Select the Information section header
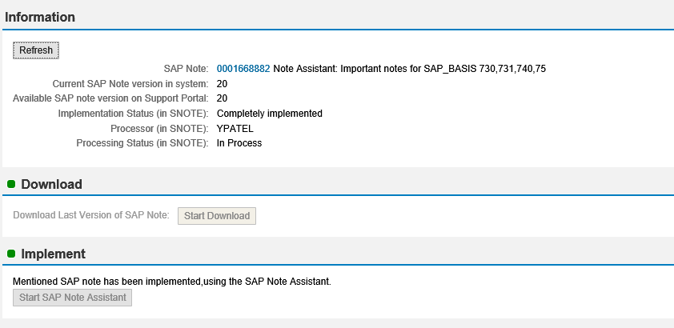Viewport: 674px width, 328px height. click(40, 17)
